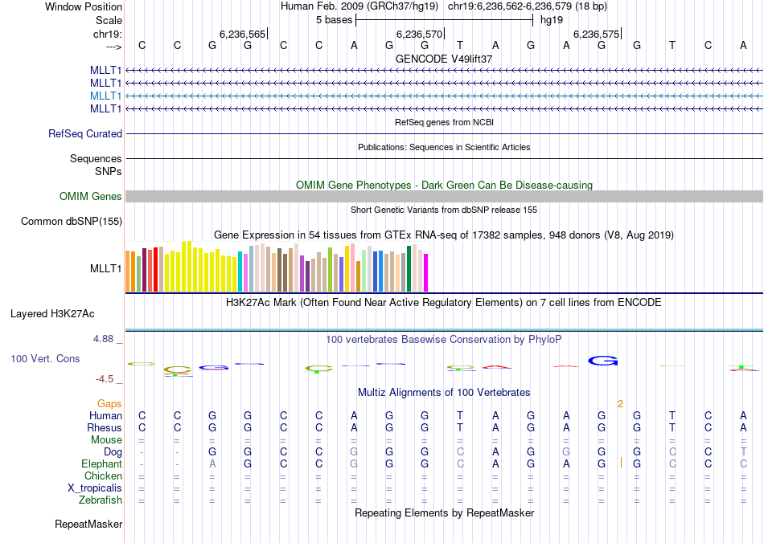The image size is (764, 543).
Task: Select the Dog species label
Action: coord(113,452)
